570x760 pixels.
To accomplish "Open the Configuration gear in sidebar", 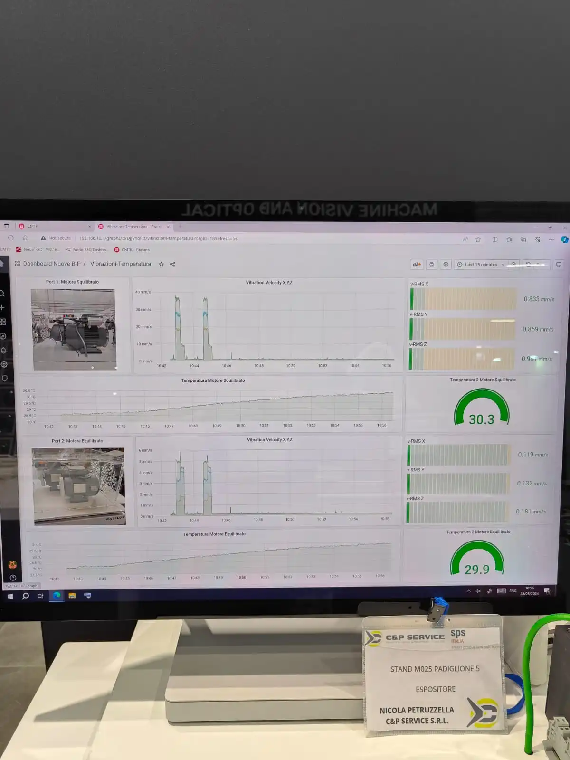I will coord(4,364).
